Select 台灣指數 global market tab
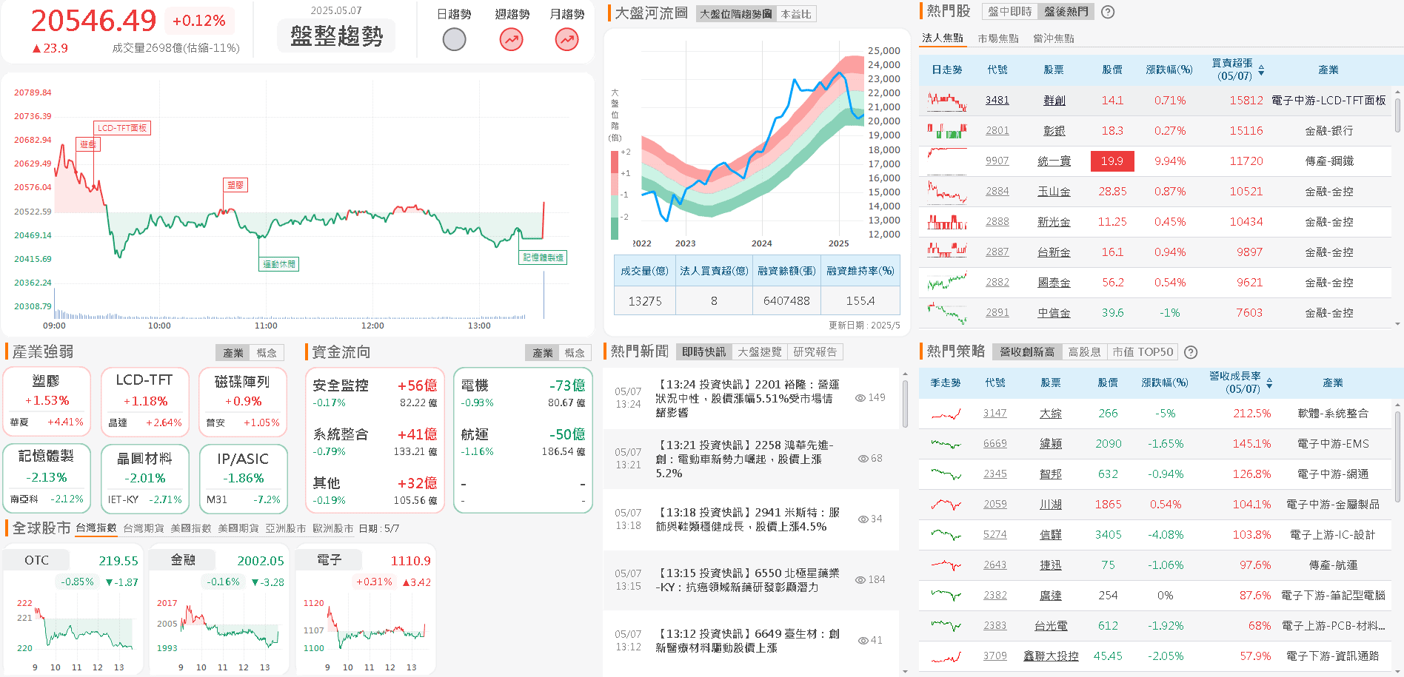The height and width of the screenshot is (677, 1404). click(96, 528)
